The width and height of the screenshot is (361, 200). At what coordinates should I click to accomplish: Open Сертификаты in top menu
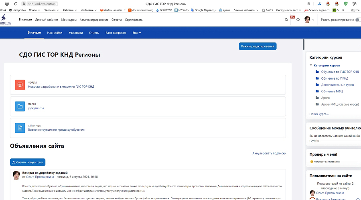[134, 20]
